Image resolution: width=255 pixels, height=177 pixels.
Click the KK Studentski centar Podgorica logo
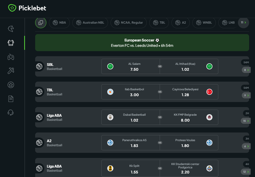point(209,168)
